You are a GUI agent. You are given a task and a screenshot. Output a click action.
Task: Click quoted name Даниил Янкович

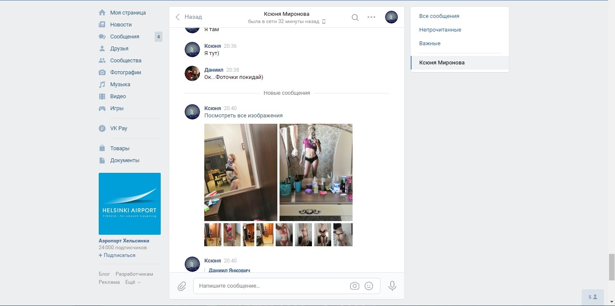(x=230, y=271)
